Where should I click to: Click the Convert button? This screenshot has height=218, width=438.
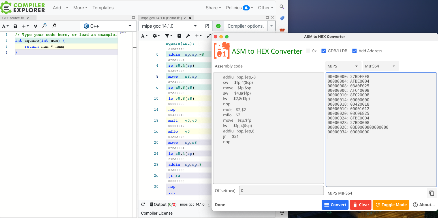pos(335,205)
